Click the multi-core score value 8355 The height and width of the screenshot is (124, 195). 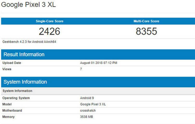[146, 31]
